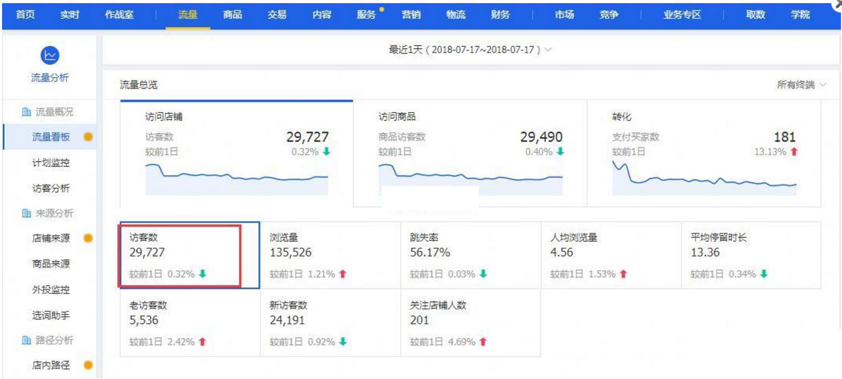
Task: Select the 新访客数 metric tile
Action: (x=331, y=323)
